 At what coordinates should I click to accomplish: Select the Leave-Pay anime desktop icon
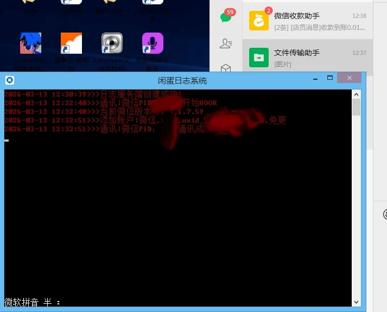30,43
